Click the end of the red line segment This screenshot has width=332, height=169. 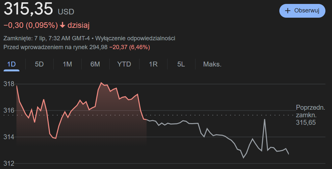click(x=146, y=120)
